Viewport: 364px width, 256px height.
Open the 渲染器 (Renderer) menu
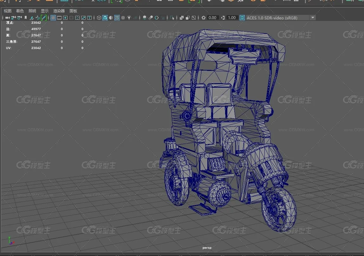coord(59,11)
